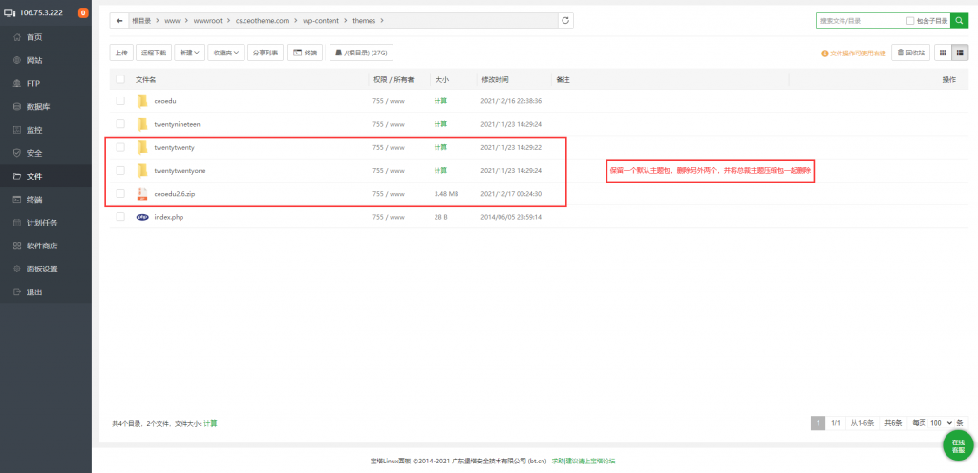The image size is (978, 473).
Task: Open the 终端 terminal from toolbar
Action: pos(306,53)
